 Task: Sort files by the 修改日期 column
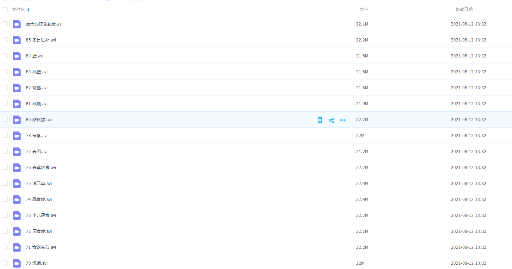click(x=464, y=10)
